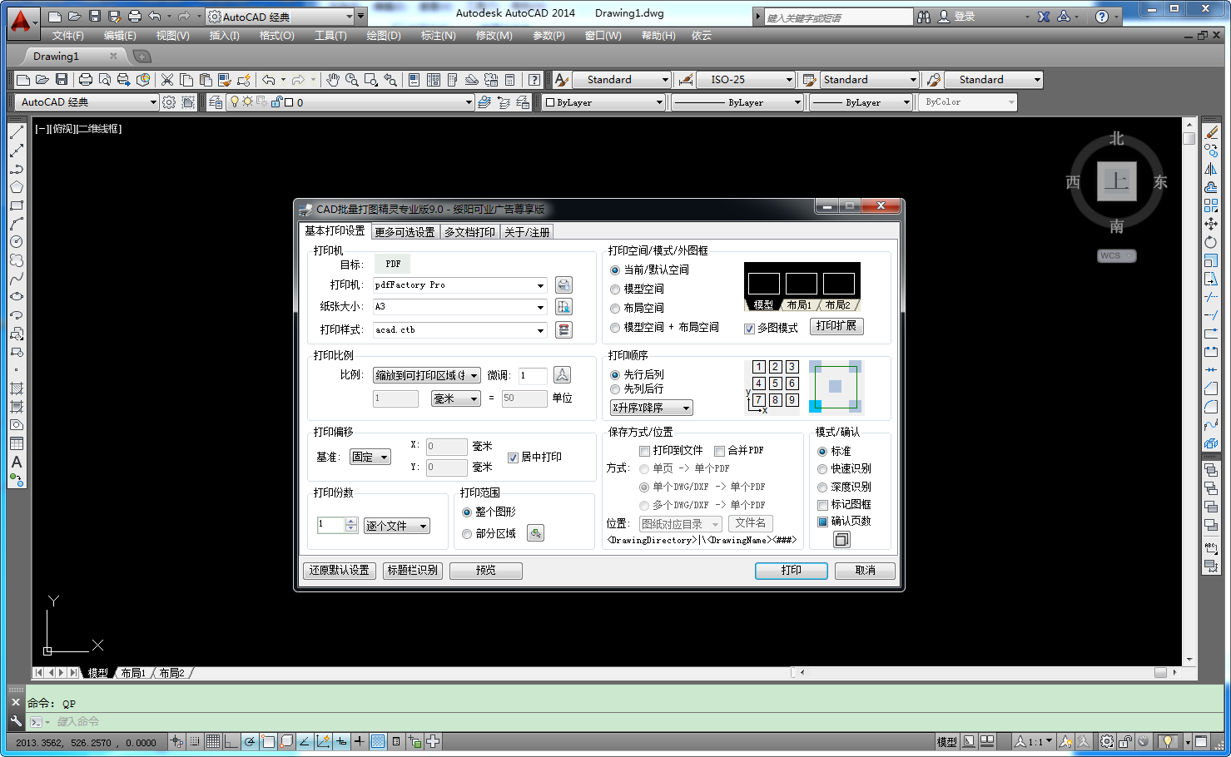
Task: Click the 打印扩展 button
Action: pos(836,326)
